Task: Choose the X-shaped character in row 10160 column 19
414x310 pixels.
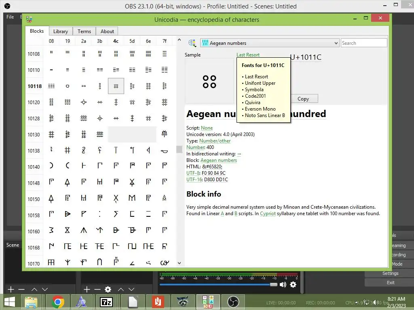Action: (68, 230)
